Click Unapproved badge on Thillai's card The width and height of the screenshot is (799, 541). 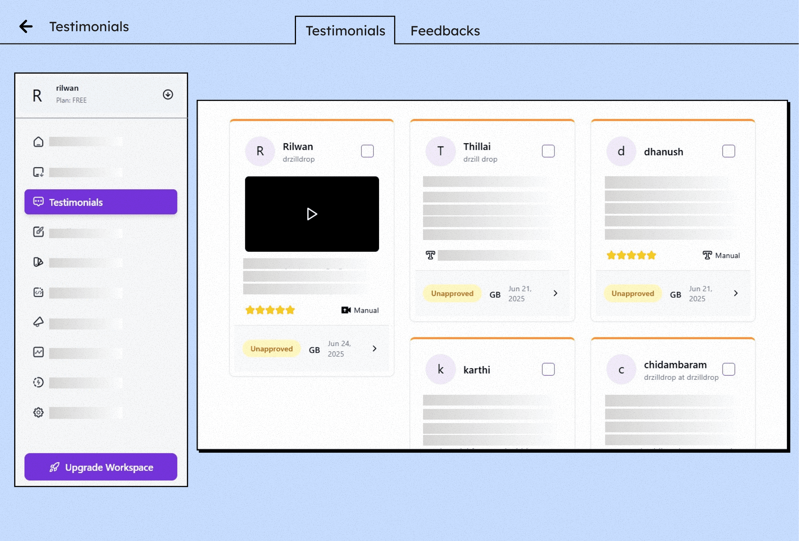pos(452,294)
